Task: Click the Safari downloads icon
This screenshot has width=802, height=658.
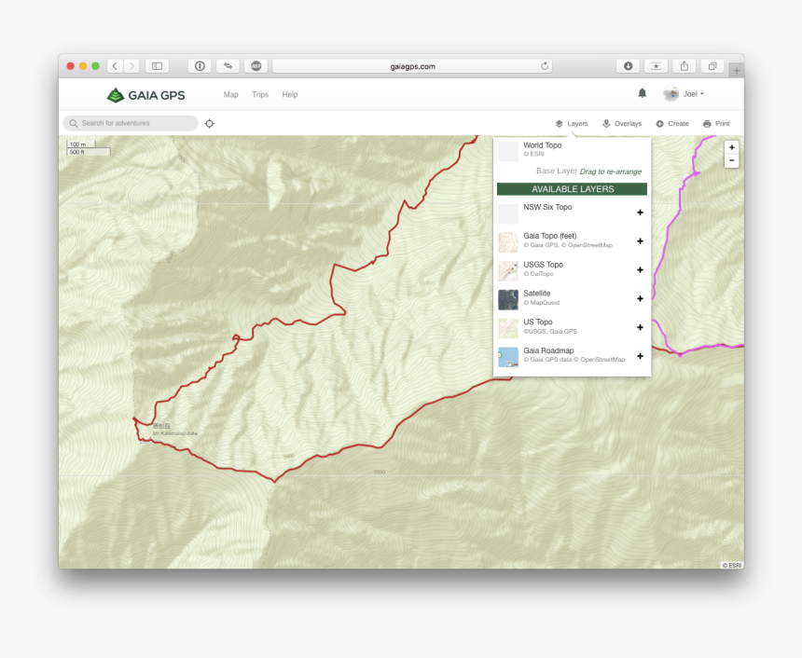Action: tap(628, 66)
